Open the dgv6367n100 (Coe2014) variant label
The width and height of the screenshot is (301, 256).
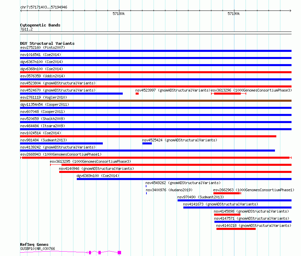(x=42, y=62)
